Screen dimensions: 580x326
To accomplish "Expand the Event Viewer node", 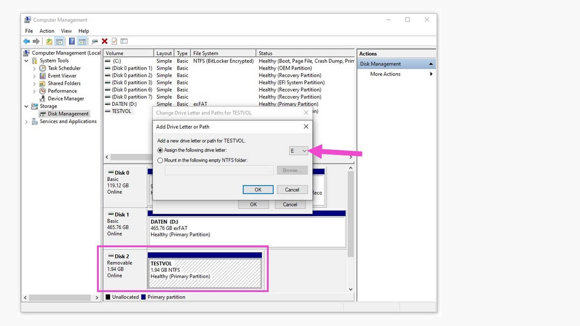I will pyautogui.click(x=34, y=76).
